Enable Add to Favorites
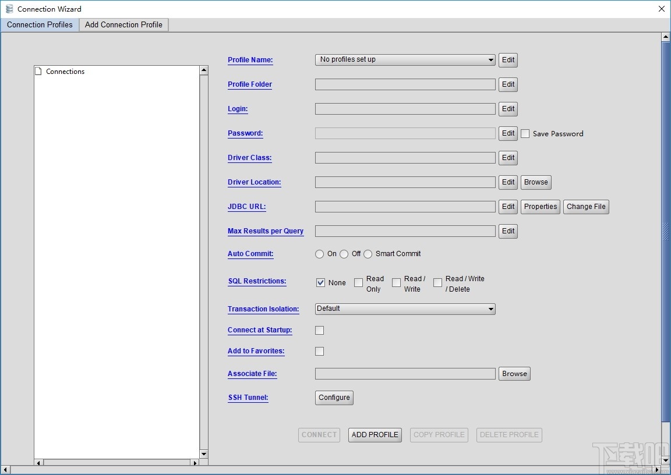 point(319,351)
